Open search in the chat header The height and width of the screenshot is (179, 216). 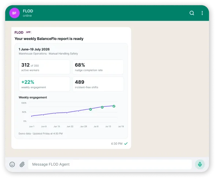tap(192, 13)
